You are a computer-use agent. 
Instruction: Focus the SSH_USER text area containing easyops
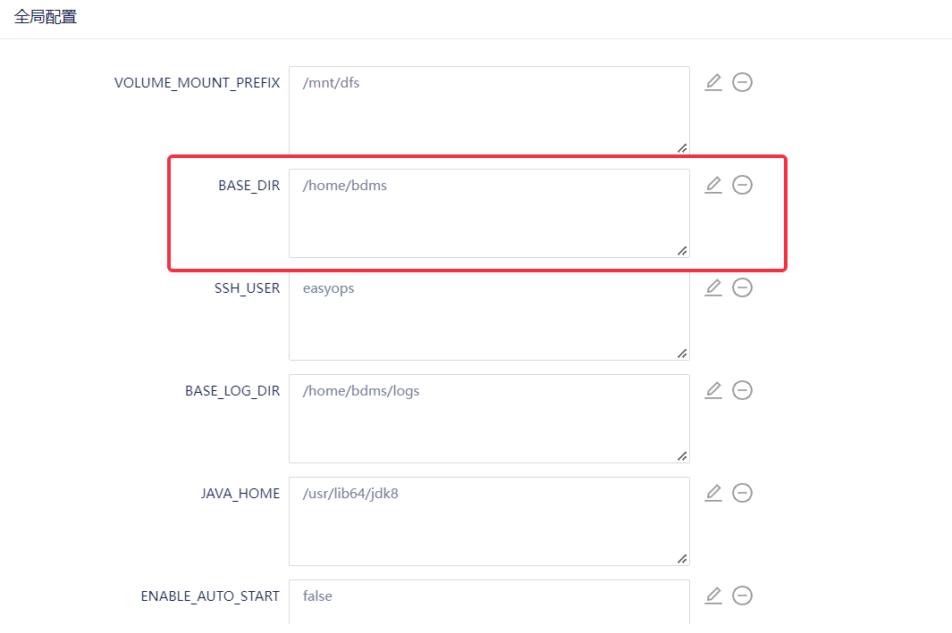point(489,316)
